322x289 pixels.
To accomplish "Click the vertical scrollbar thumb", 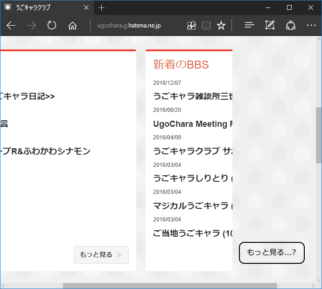I will tap(319, 135).
